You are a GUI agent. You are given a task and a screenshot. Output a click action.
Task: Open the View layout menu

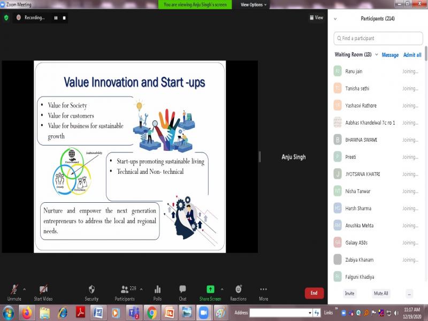(x=316, y=18)
